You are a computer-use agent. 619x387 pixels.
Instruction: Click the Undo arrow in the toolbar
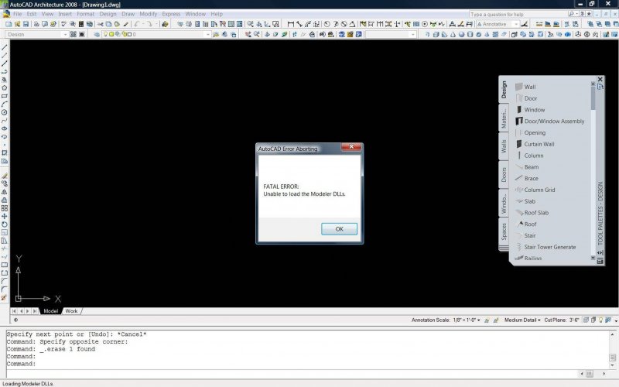click(x=137, y=24)
